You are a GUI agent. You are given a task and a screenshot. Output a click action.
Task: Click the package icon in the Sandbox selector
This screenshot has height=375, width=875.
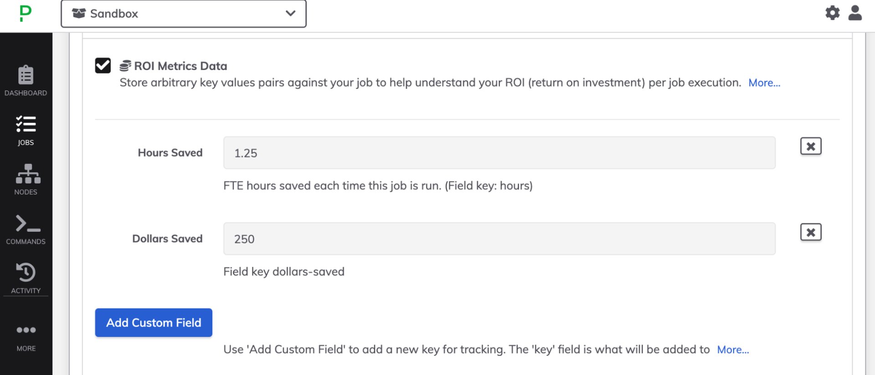click(x=80, y=14)
